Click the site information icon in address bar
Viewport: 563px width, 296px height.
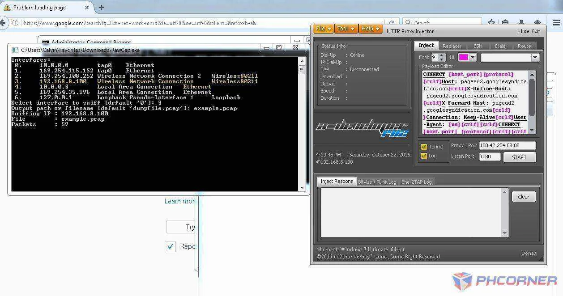click(x=15, y=23)
